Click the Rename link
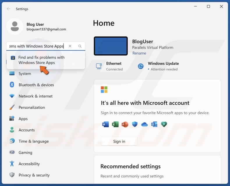This screenshot has width=230, height=186. [x=139, y=53]
